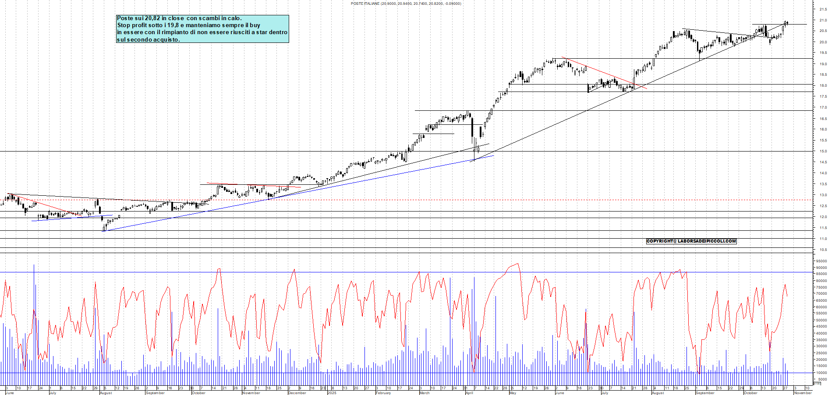Click the 10000 volume axis label

[x=821, y=373]
